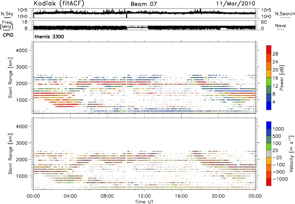This screenshot has height=204, width=295.
Task: Click the "-100" label on Velocity colorbar
Action: (x=279, y=165)
